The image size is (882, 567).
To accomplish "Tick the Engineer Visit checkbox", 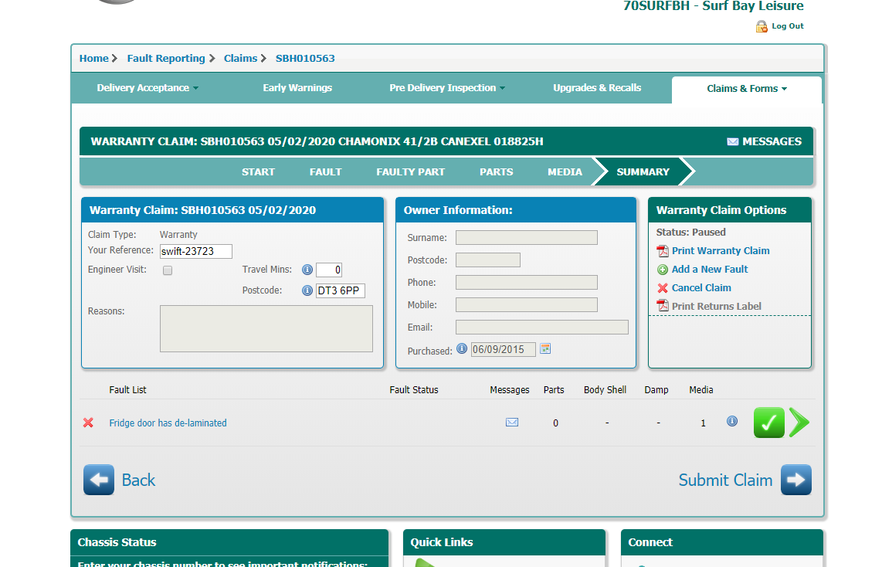I will (168, 270).
